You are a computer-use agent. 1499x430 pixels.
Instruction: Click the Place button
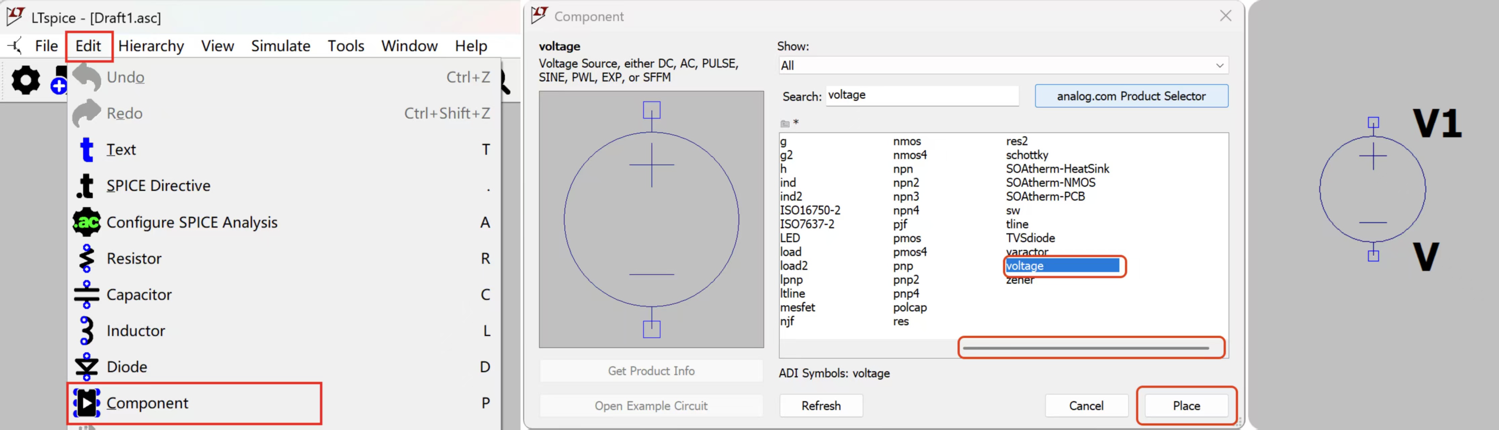(x=1186, y=405)
